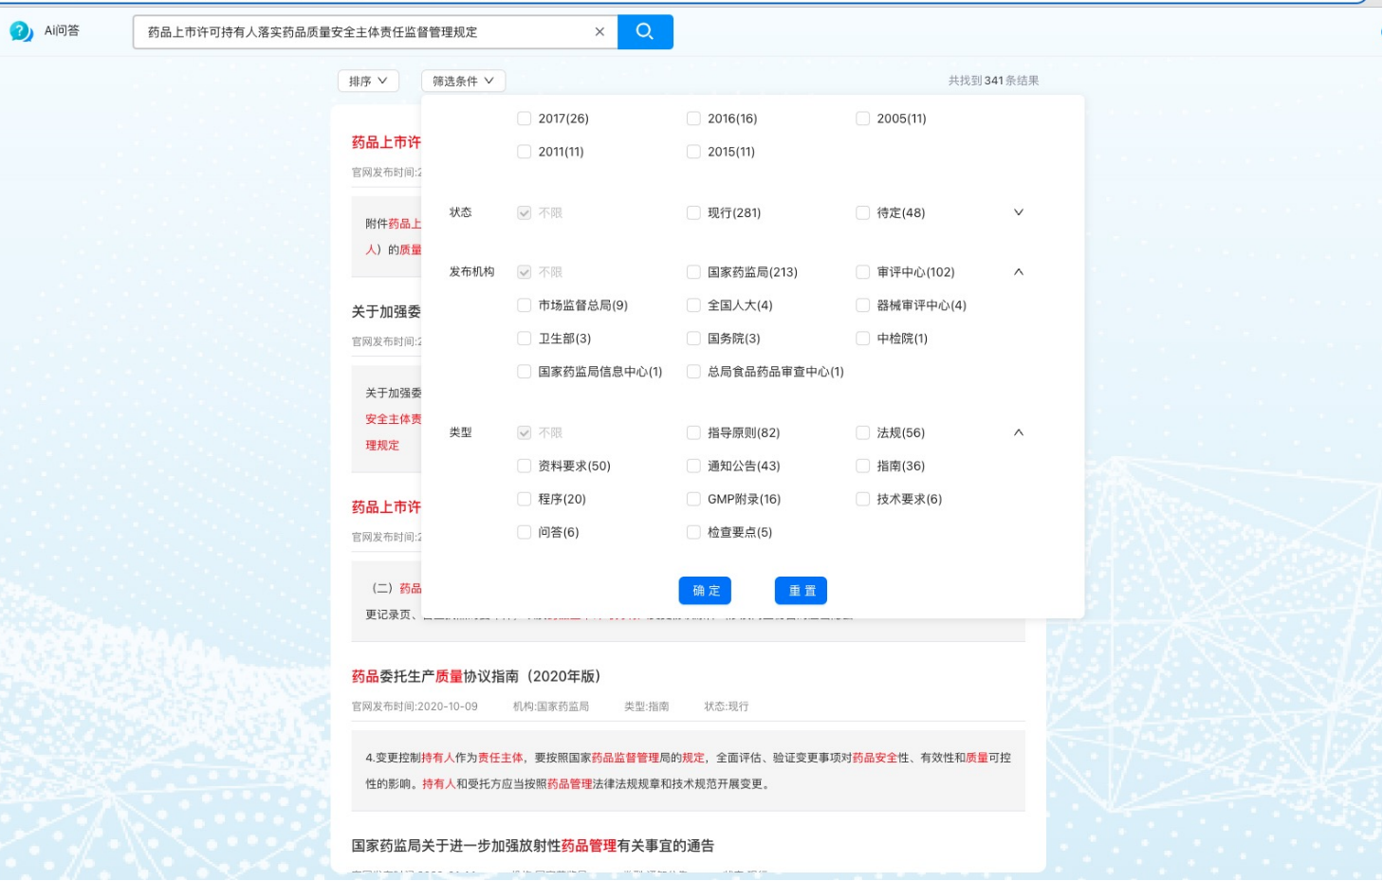Image resolution: width=1383 pixels, height=881 pixels.
Task: Check the 现行(281) status checkbox
Action: [x=694, y=213]
